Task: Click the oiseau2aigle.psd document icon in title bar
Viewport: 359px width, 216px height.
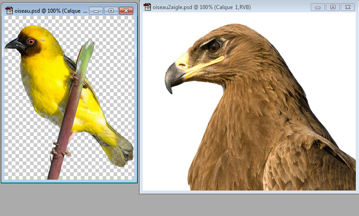Action: (147, 7)
